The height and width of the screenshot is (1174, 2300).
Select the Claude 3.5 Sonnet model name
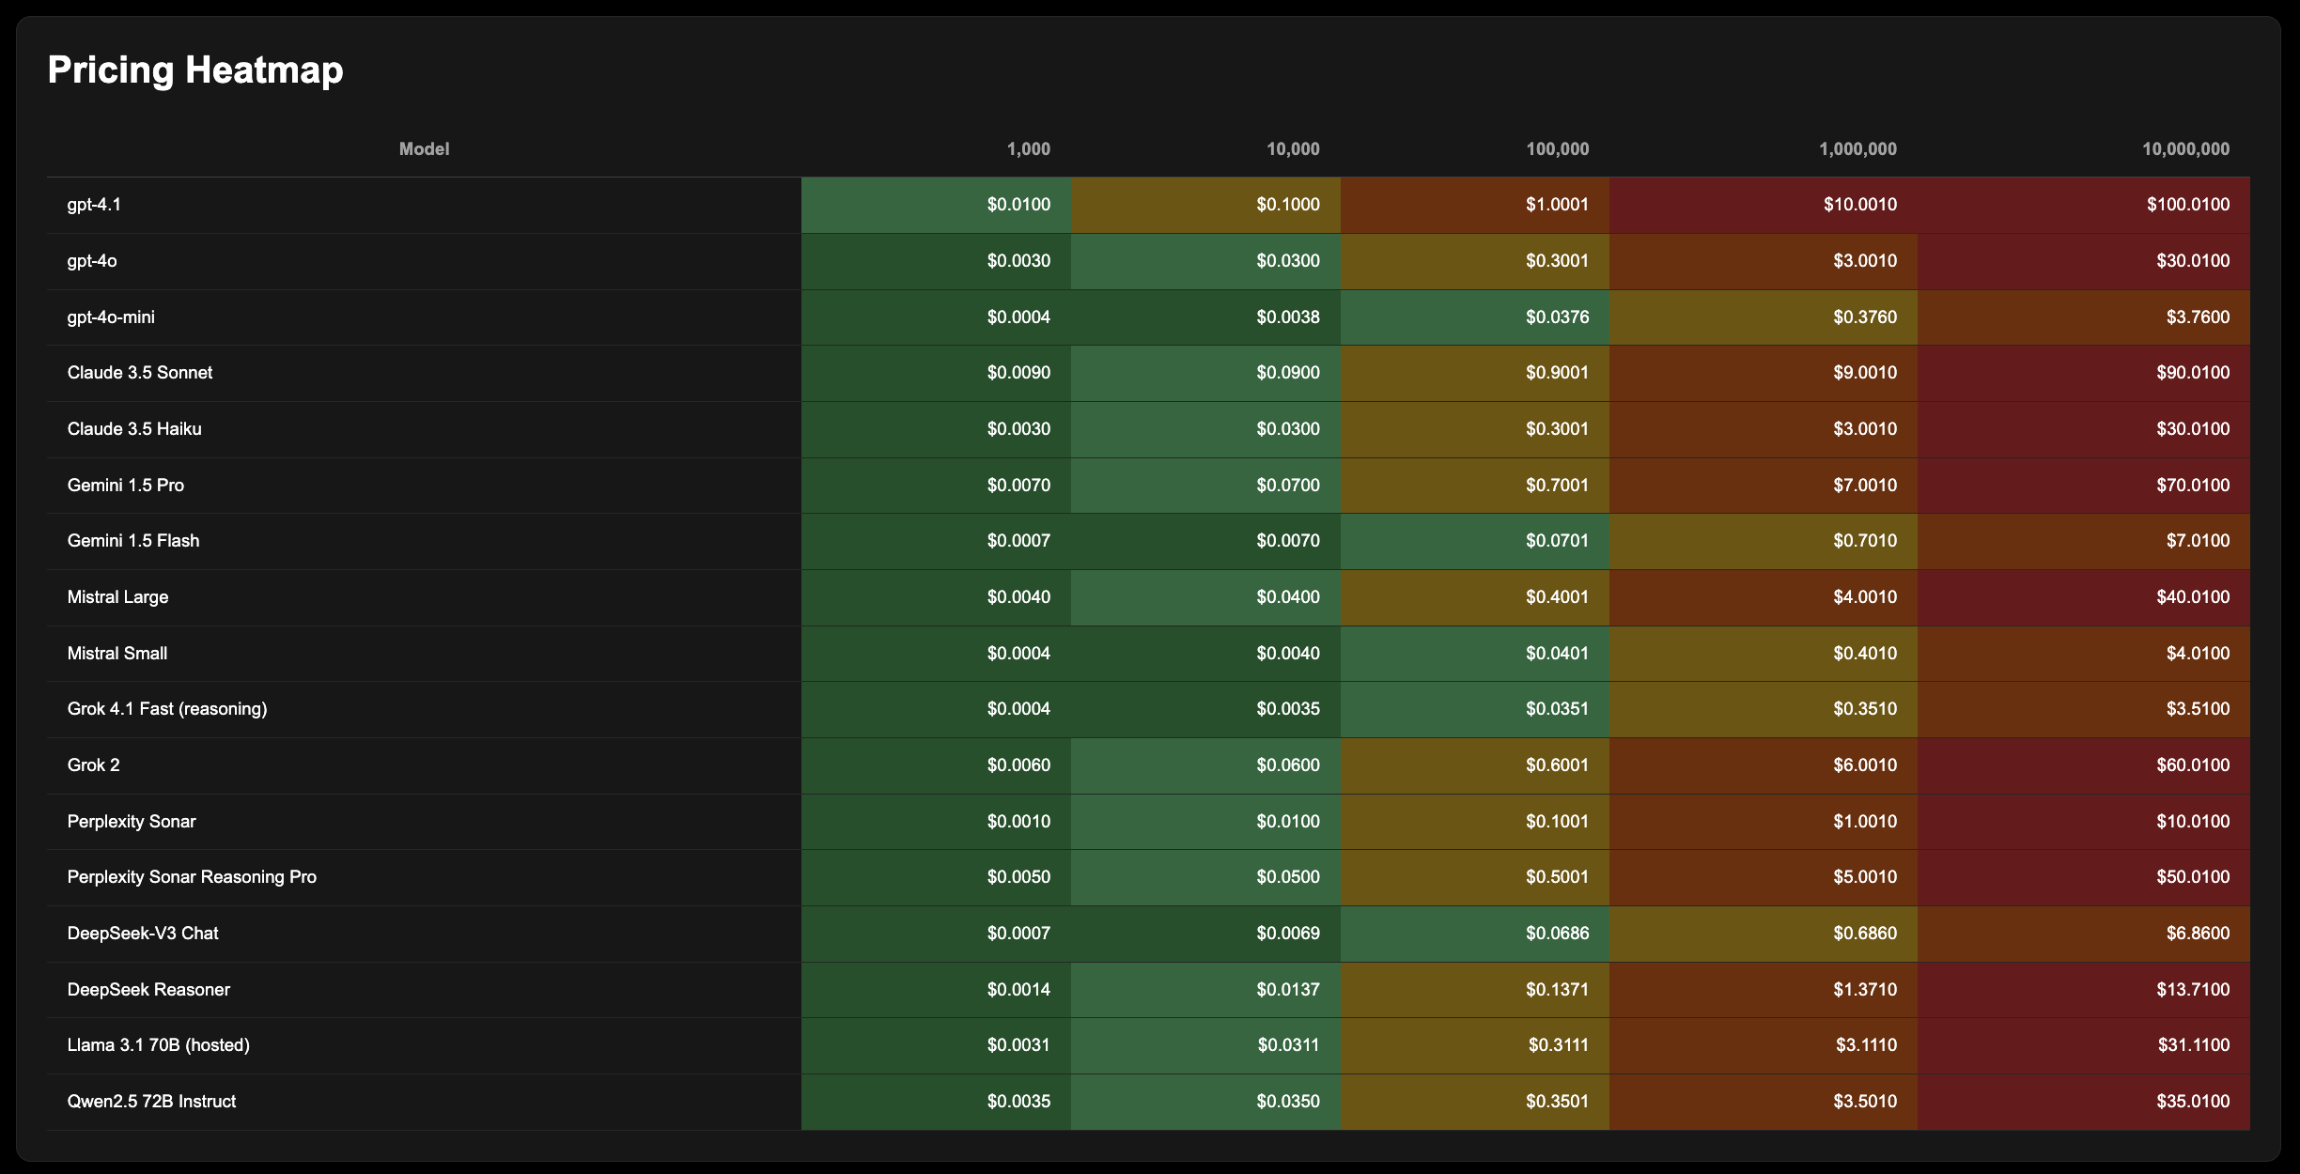click(140, 373)
